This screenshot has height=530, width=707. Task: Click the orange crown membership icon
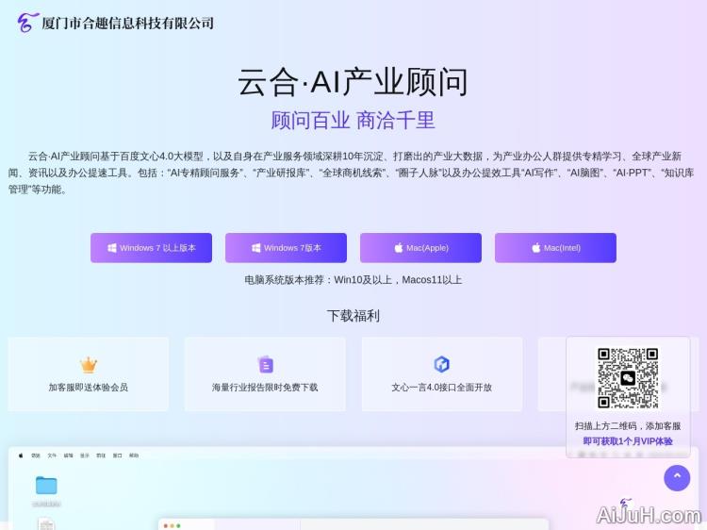click(89, 364)
